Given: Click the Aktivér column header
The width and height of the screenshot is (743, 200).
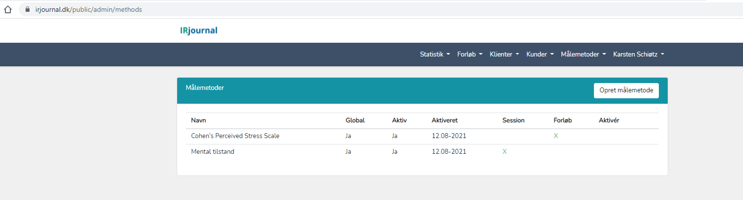Looking at the screenshot, I should coord(609,120).
